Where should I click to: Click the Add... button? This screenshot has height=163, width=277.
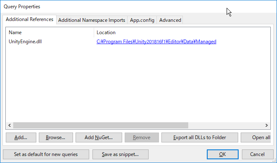[21, 137]
